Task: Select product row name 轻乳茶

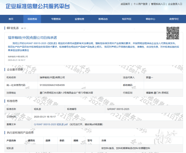Action: tap(10, 148)
